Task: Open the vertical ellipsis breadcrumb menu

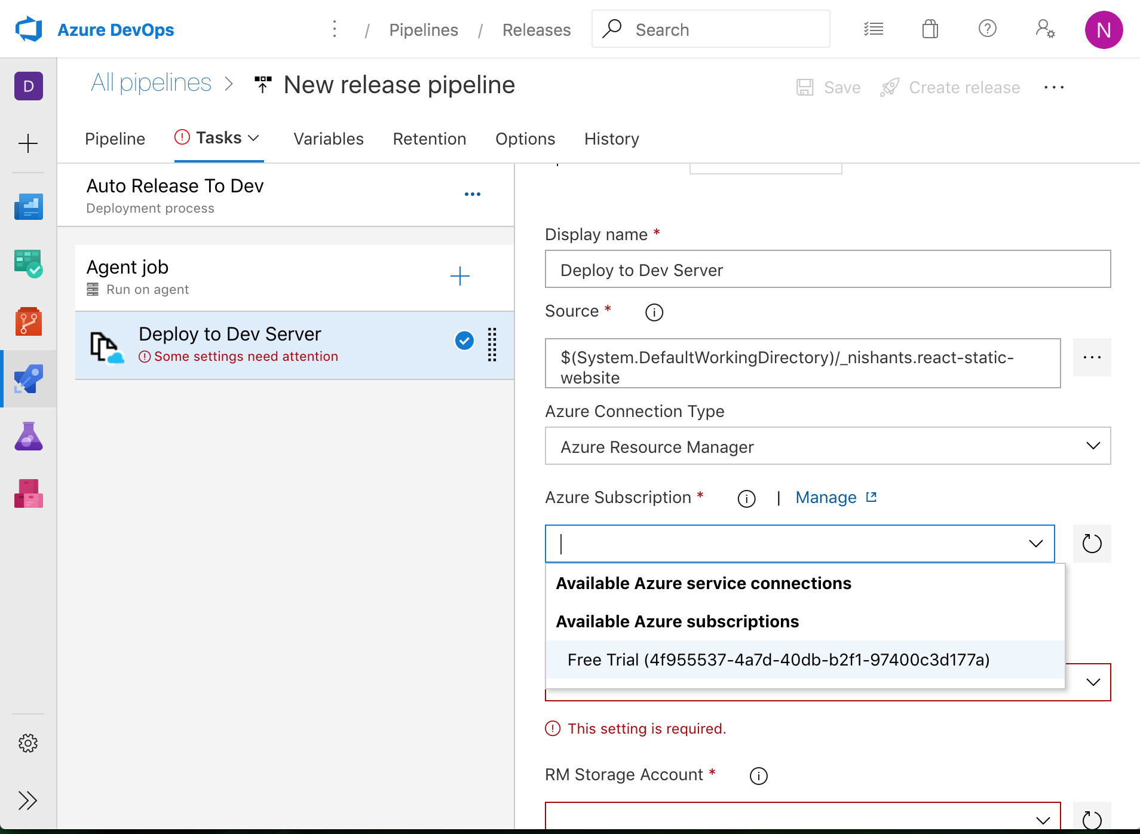Action: 335,29
